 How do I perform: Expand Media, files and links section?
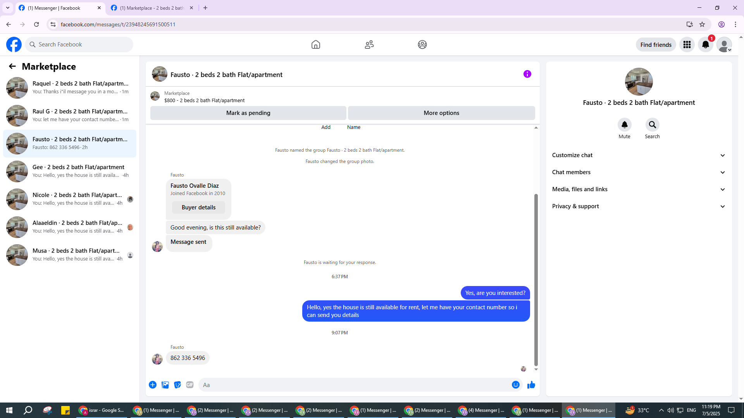click(638, 189)
